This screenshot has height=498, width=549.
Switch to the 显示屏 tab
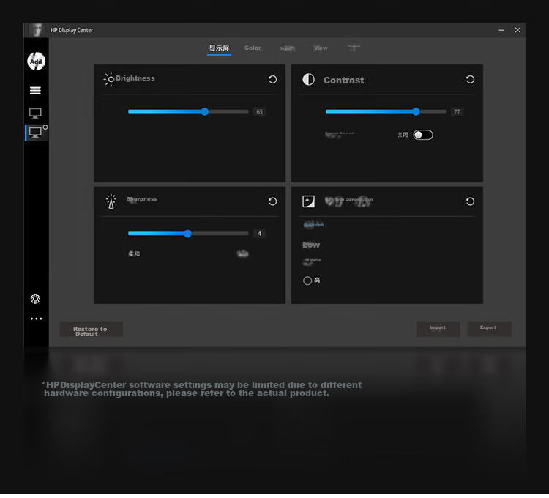point(219,48)
